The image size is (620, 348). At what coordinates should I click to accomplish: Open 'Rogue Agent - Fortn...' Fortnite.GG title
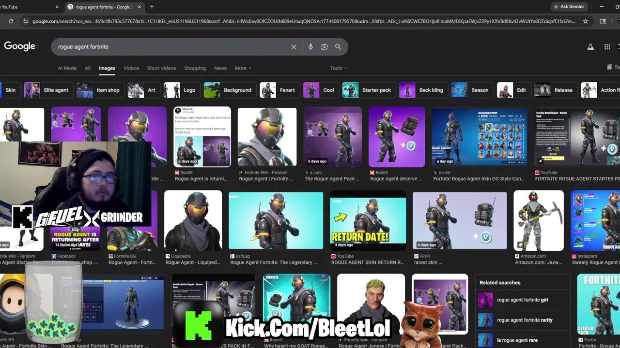[132, 262]
